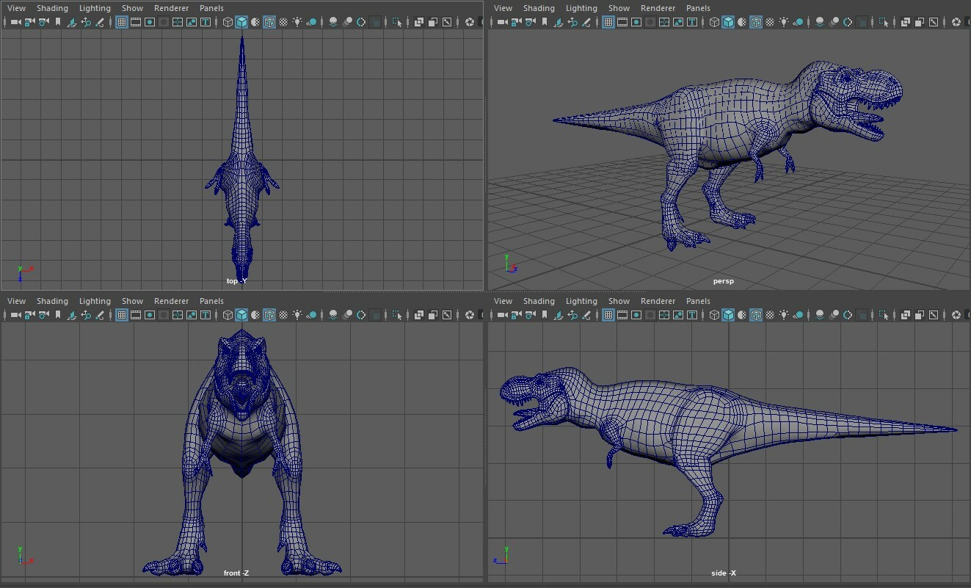971x588 pixels.
Task: Toggle the Resolution Gate in the top view
Action: pyautogui.click(x=149, y=22)
